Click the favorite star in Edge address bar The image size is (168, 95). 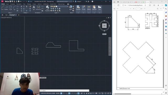coord(145,5)
